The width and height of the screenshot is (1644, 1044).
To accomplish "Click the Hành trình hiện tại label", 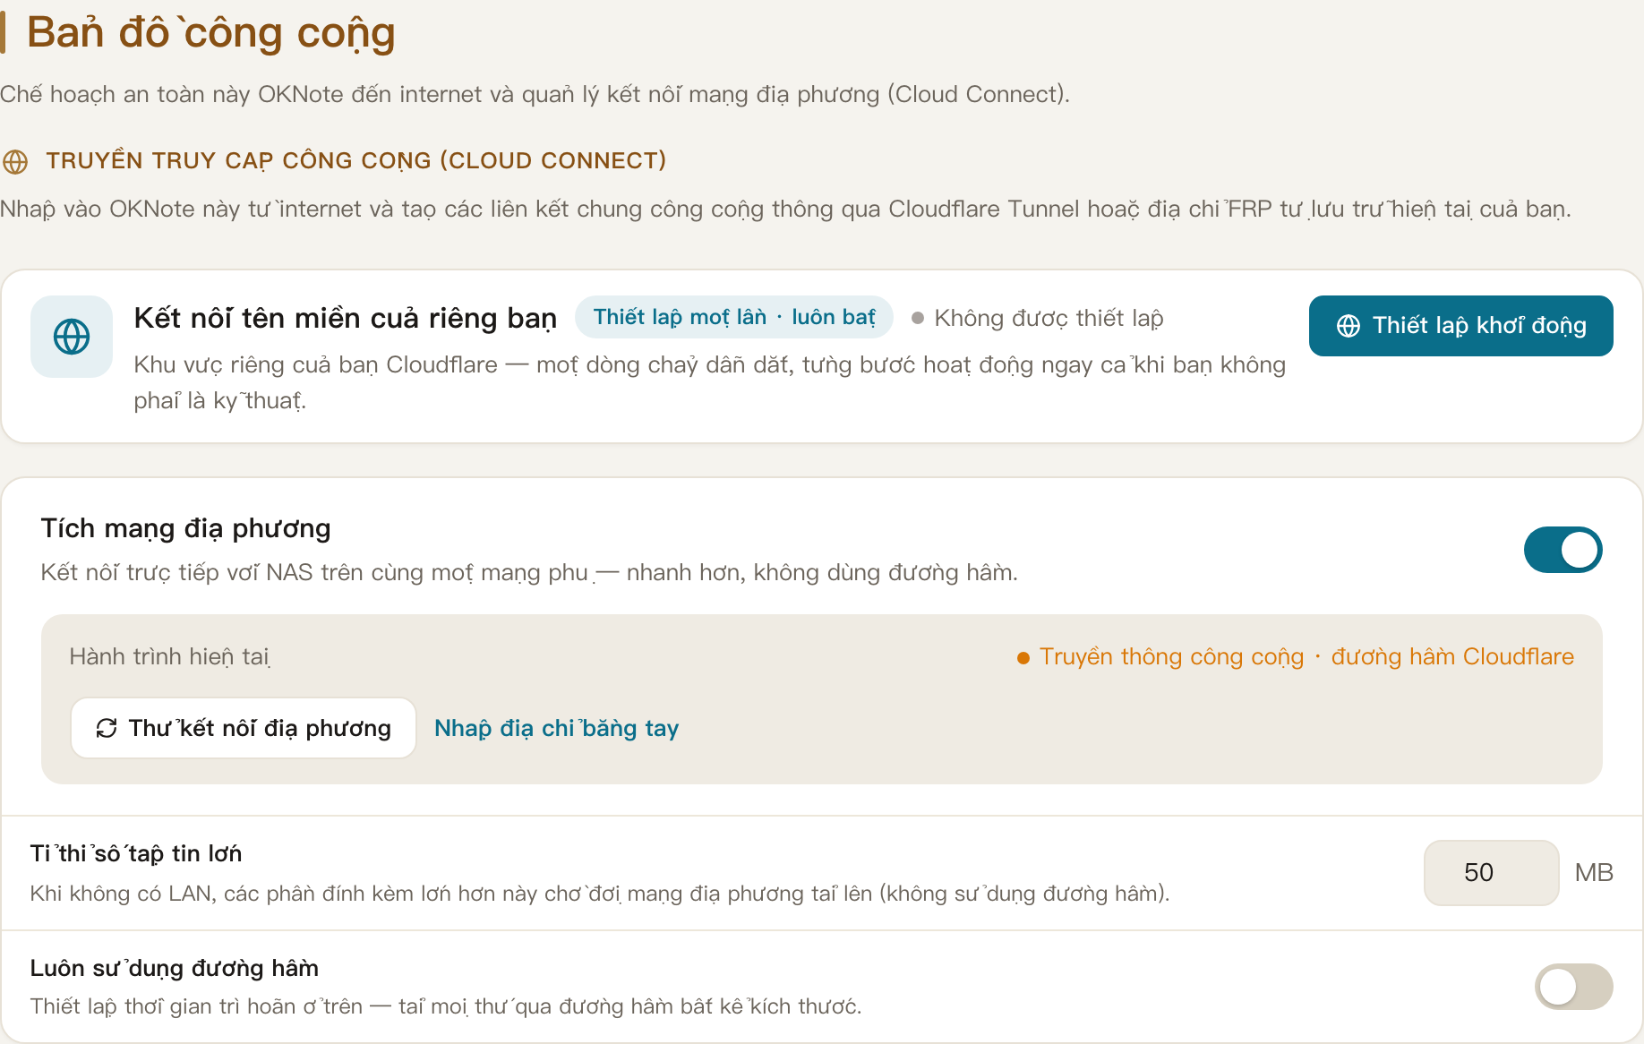I will pos(169,656).
